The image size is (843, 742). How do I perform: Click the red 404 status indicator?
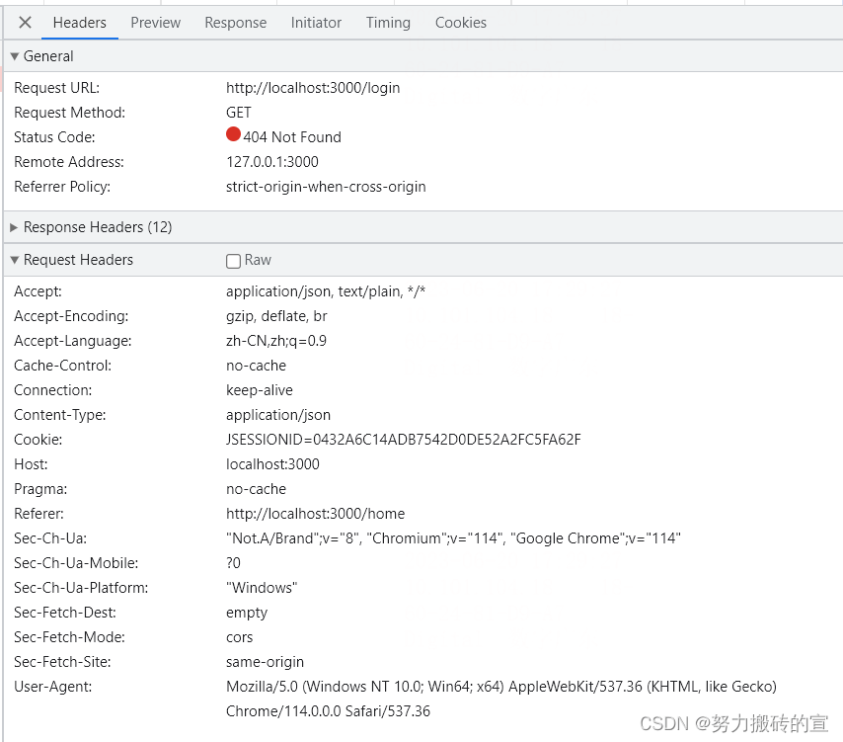pyautogui.click(x=234, y=135)
